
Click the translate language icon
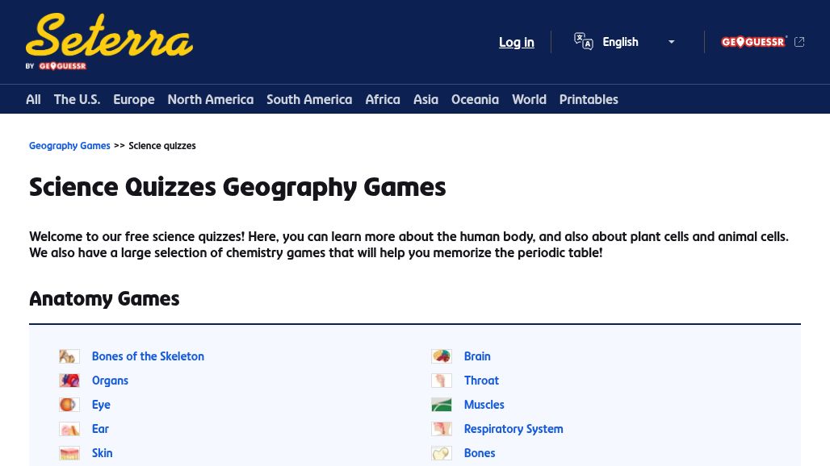tap(583, 41)
